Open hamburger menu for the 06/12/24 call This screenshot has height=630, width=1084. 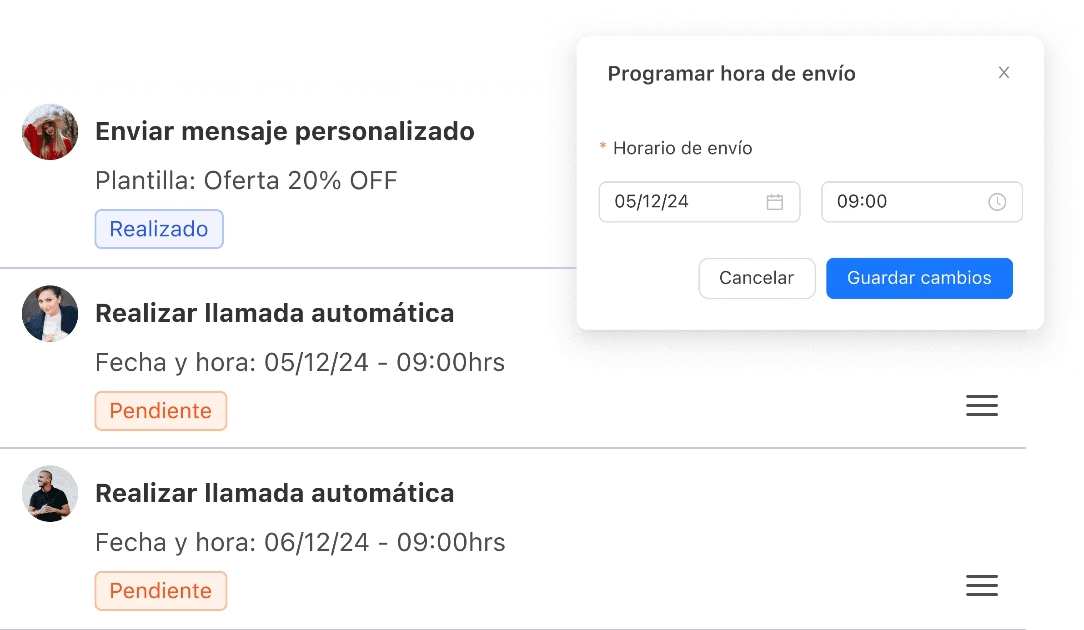click(x=982, y=585)
